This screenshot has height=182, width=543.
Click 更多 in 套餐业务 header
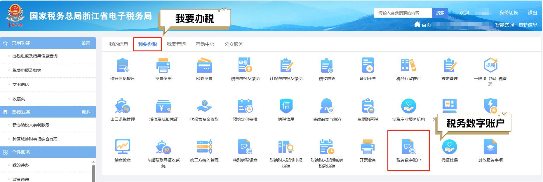pyautogui.click(x=86, y=112)
